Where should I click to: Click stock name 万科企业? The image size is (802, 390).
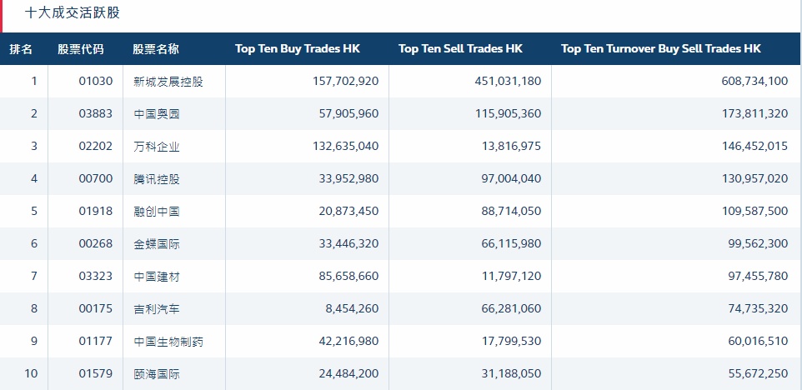[156, 147]
